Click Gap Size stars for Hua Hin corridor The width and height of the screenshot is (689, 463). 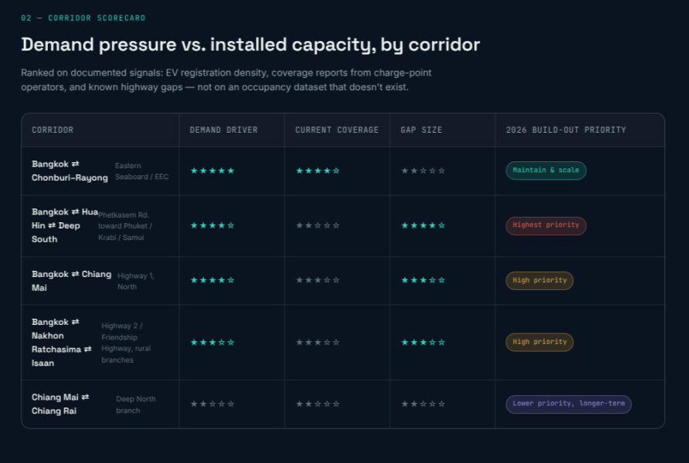(423, 225)
